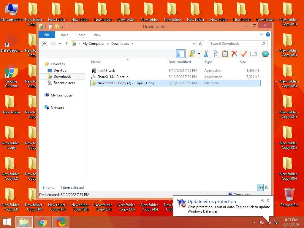Delete selection with the red X icon
Image resolution: width=304 pixels, height=228 pixels.
click(235, 53)
